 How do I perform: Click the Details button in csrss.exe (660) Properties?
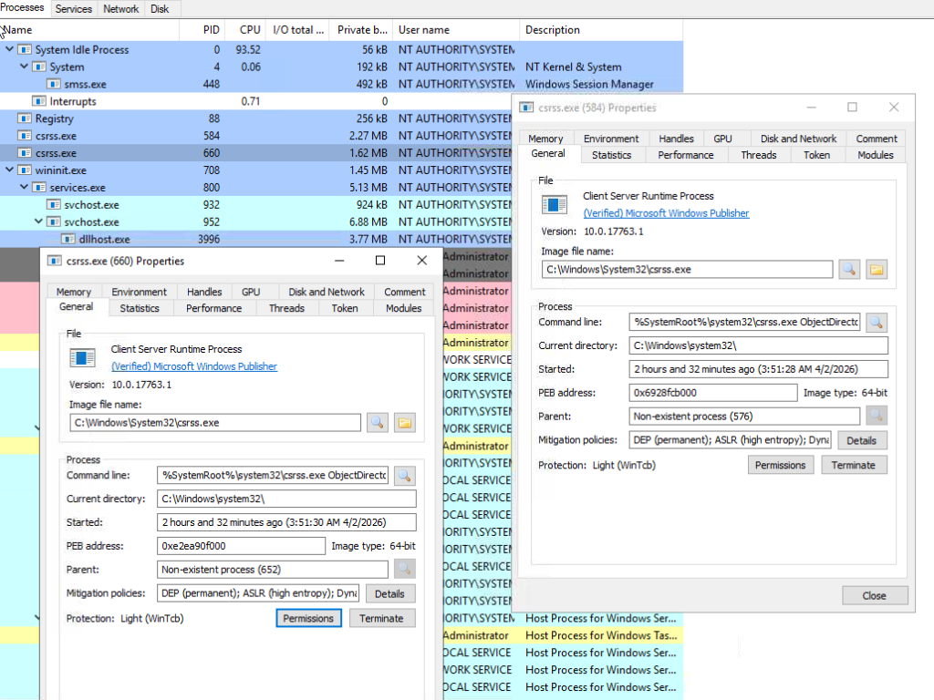pyautogui.click(x=389, y=593)
